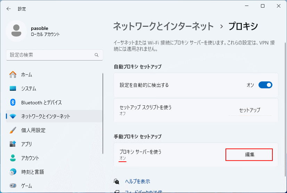Image resolution: width=287 pixels, height=193 pixels.
Task: Click the personalization paintbrush icon
Action: (13, 130)
